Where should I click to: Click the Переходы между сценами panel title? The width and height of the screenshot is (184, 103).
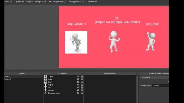point(158,73)
